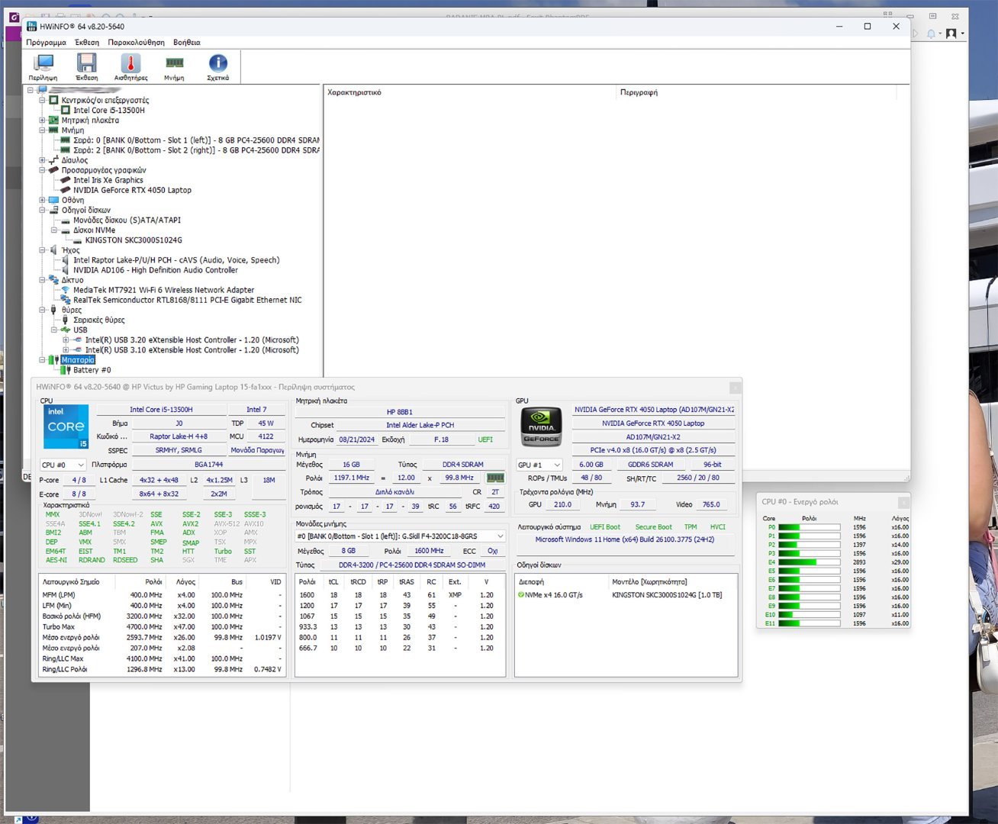998x824 pixels.
Task: Click the Microsoft Windows 11 Home build text
Action: click(x=625, y=539)
